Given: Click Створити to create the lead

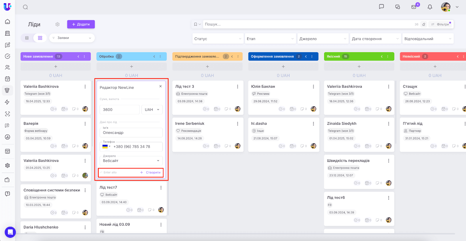Looking at the screenshot, I should [x=151, y=173].
